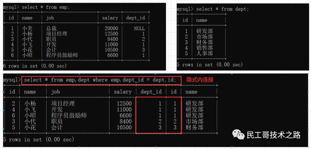Click "6600" in the emp query output
The height and width of the screenshot is (149, 311).
[x=113, y=55]
